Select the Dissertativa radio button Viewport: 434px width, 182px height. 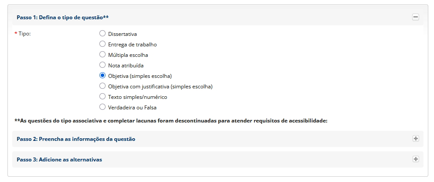pos(102,33)
